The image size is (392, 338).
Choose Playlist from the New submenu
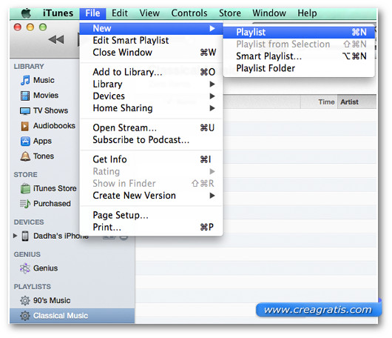pos(299,33)
